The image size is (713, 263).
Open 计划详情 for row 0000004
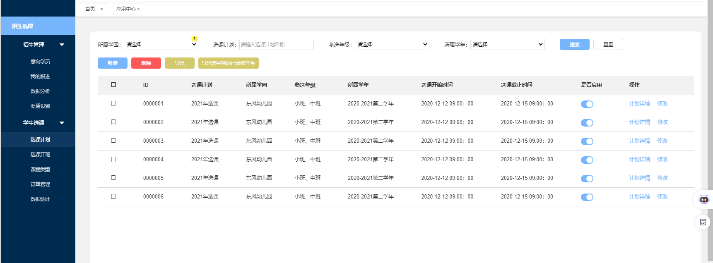640,159
